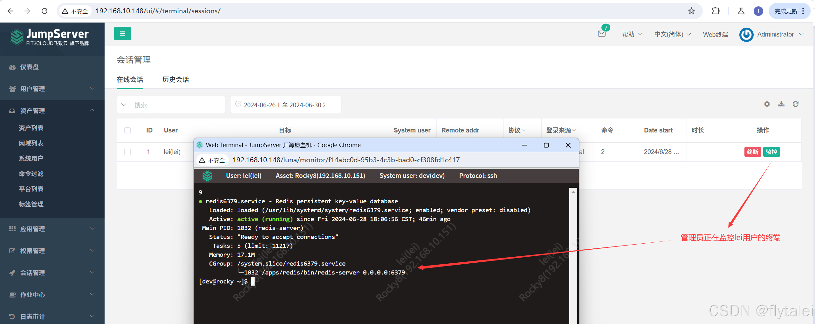Click the Web Terminal scrollbar up arrow
This screenshot has height=324, width=815.
573,192
